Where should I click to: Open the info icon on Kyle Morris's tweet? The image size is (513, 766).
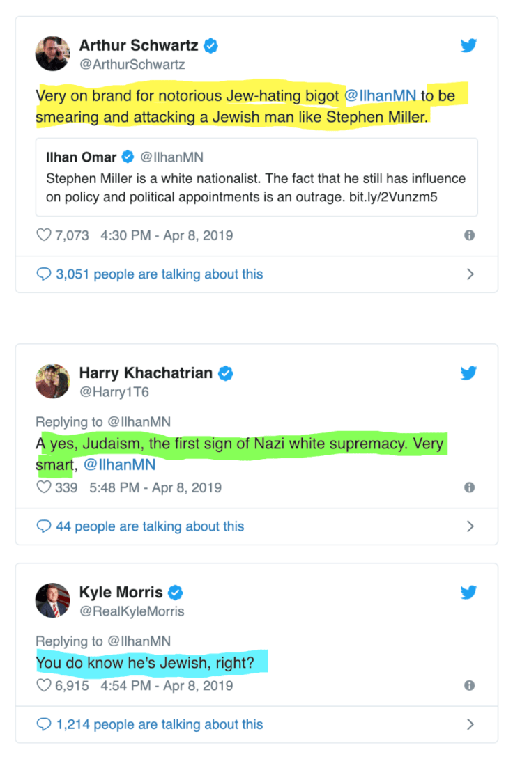[x=470, y=686]
